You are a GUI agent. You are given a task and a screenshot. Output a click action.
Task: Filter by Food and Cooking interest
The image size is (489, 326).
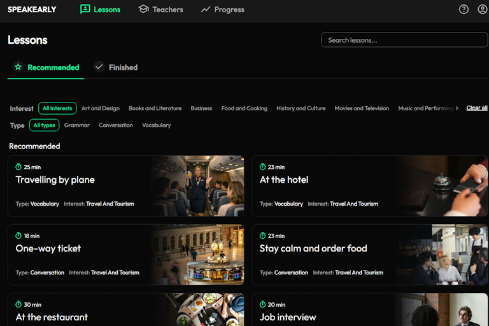coord(244,108)
